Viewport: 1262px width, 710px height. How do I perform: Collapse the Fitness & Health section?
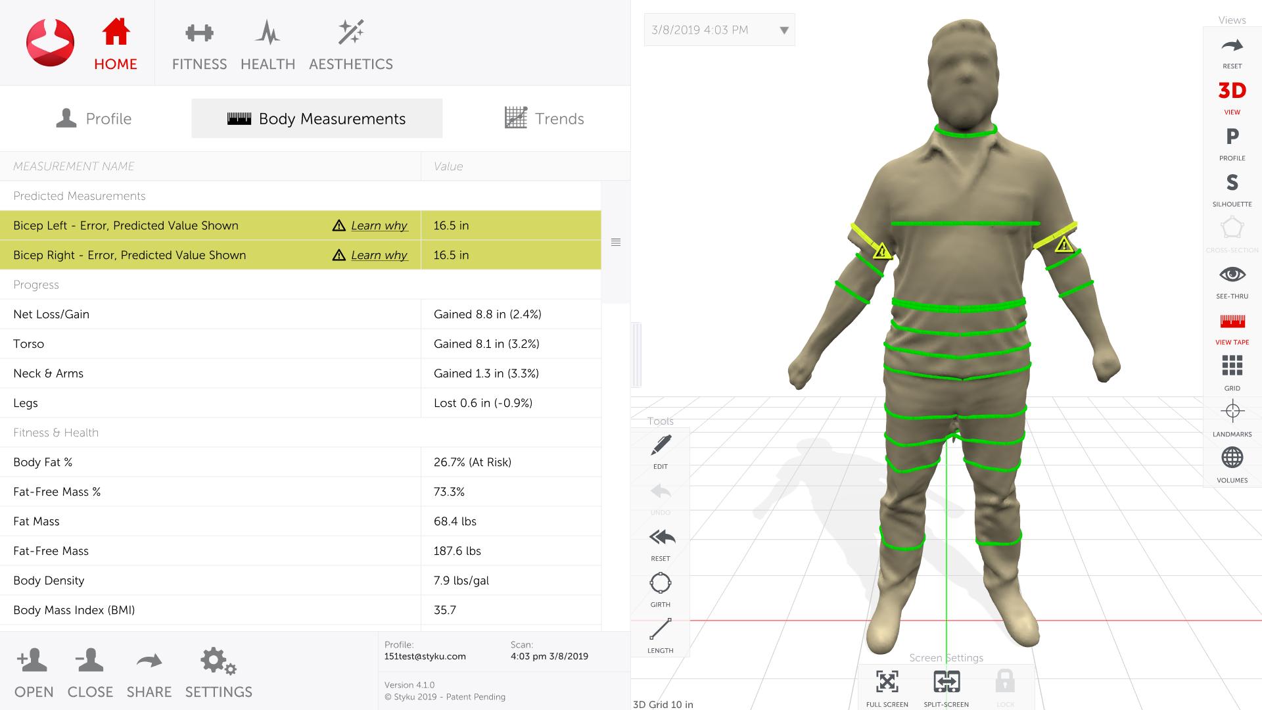point(55,432)
